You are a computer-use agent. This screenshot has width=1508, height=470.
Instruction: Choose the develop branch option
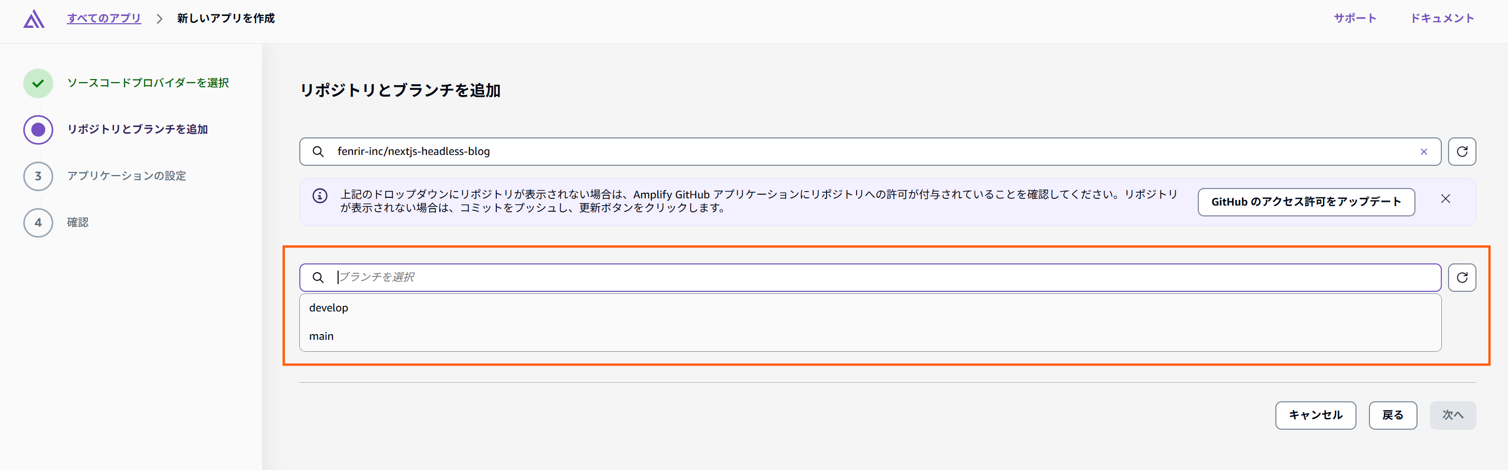870,307
